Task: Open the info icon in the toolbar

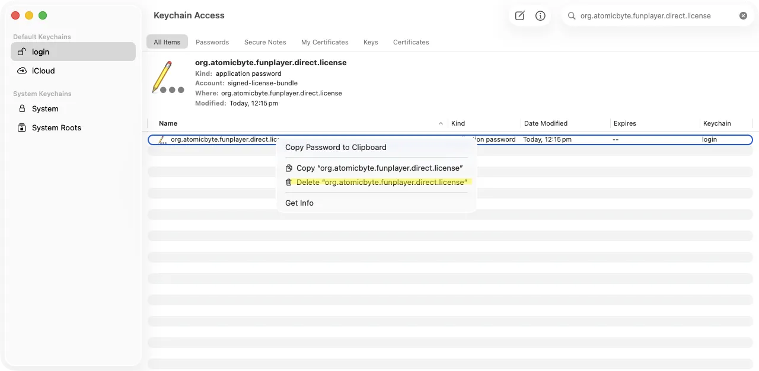Action: tap(540, 16)
